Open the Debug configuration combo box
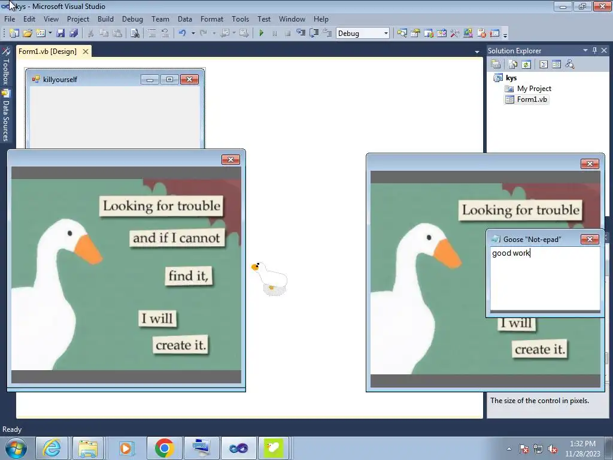 [x=363, y=34]
